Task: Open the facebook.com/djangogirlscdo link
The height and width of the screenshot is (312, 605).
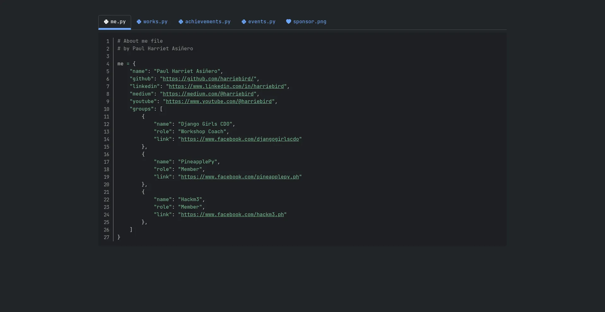Action: coord(240,139)
